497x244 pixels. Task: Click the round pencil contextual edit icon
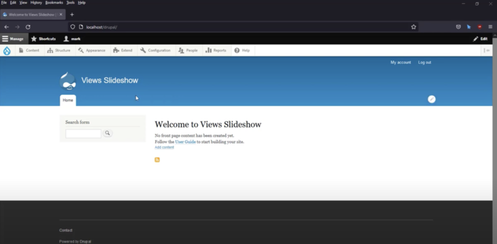432,99
